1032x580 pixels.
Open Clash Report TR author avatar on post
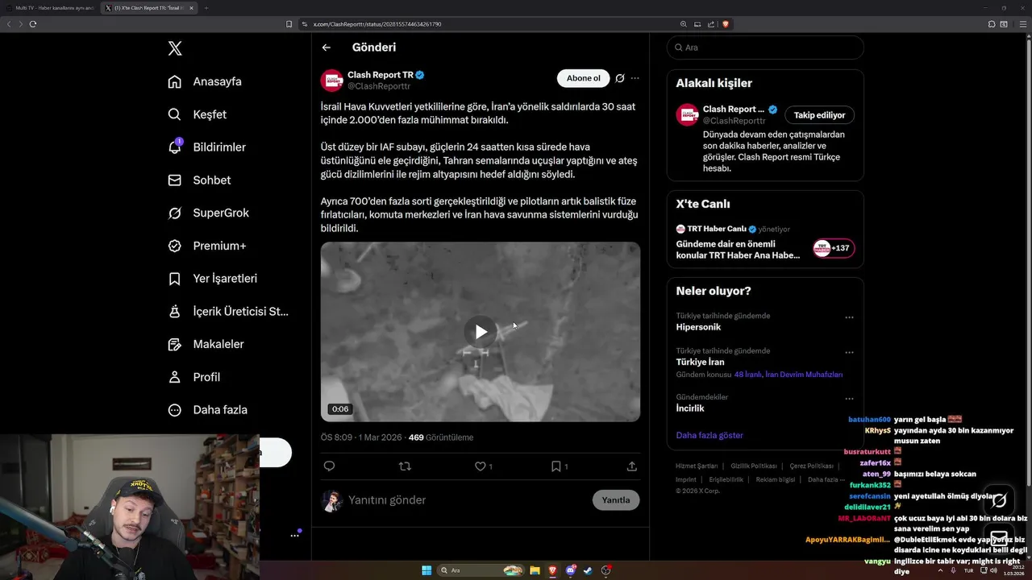tap(332, 80)
